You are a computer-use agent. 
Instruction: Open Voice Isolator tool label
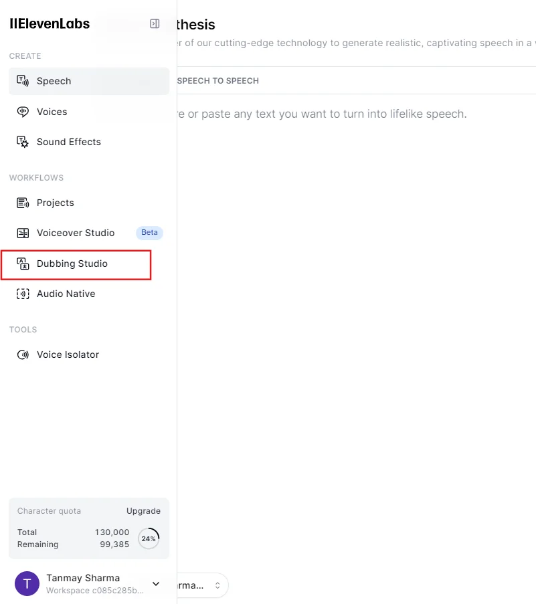68,355
